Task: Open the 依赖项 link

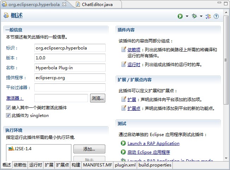Action: 134,50
